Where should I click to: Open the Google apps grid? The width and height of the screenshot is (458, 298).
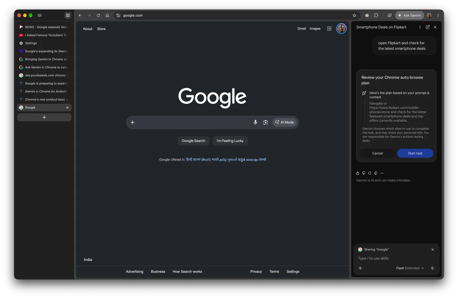[x=329, y=29]
